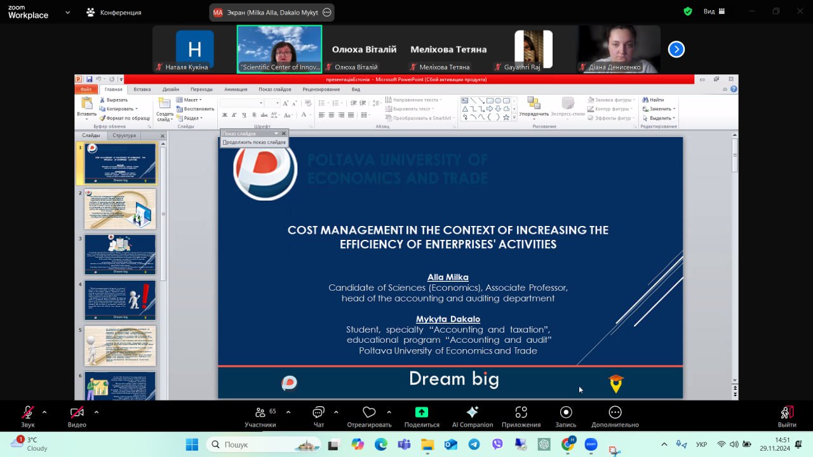Unmute microphone with the Звук button
Image resolution: width=813 pixels, height=457 pixels.
pyautogui.click(x=27, y=413)
